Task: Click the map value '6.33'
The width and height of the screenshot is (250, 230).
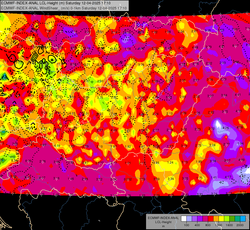Action: pyautogui.click(x=169, y=81)
